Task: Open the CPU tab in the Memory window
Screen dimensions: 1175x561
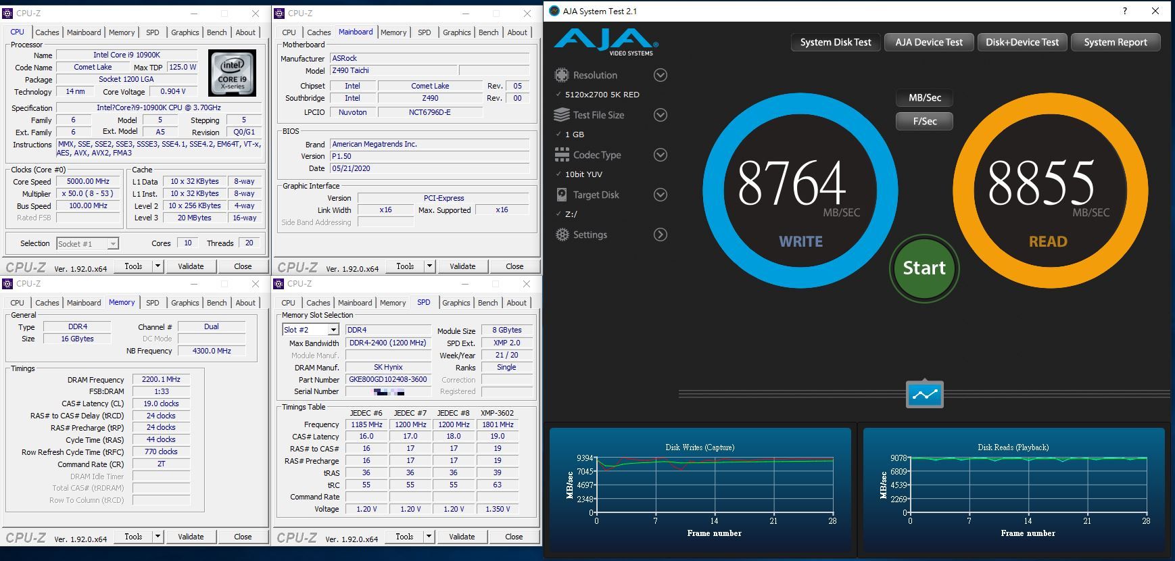Action: 18,303
